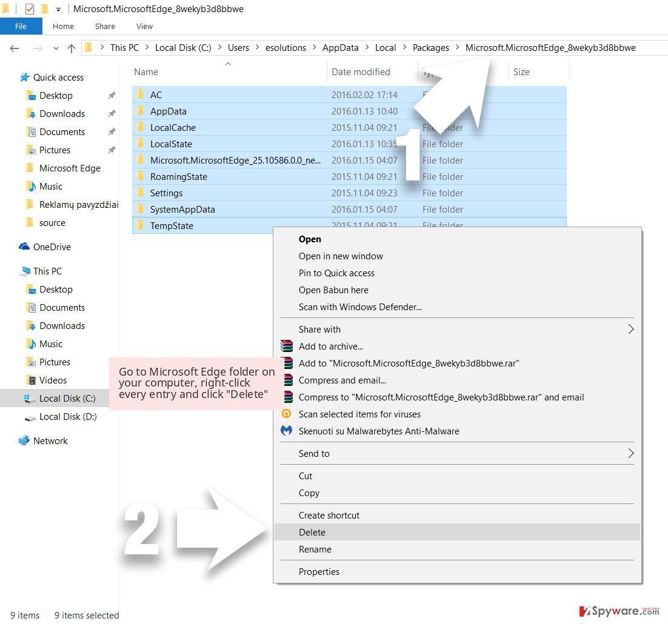Open Quick access in navigation pane
The width and height of the screenshot is (668, 624).
58,78
